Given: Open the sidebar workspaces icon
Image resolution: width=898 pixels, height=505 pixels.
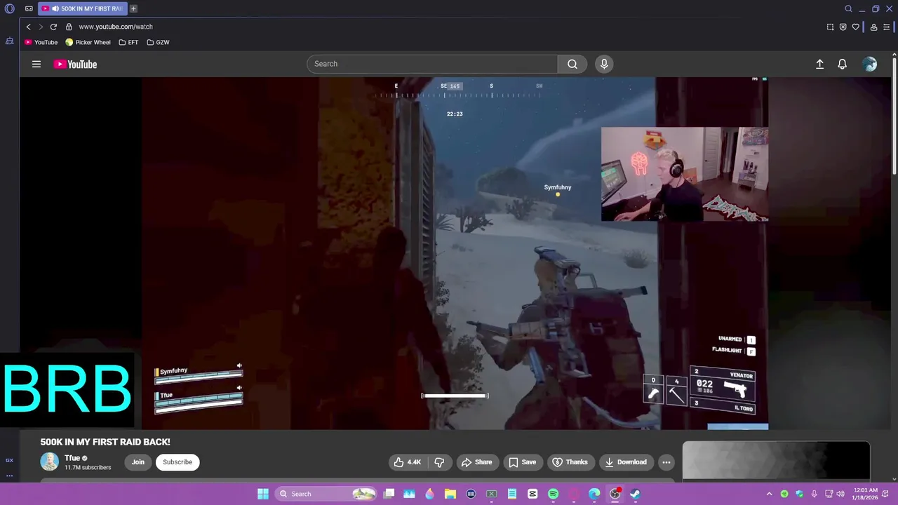Looking at the screenshot, I should click(10, 41).
